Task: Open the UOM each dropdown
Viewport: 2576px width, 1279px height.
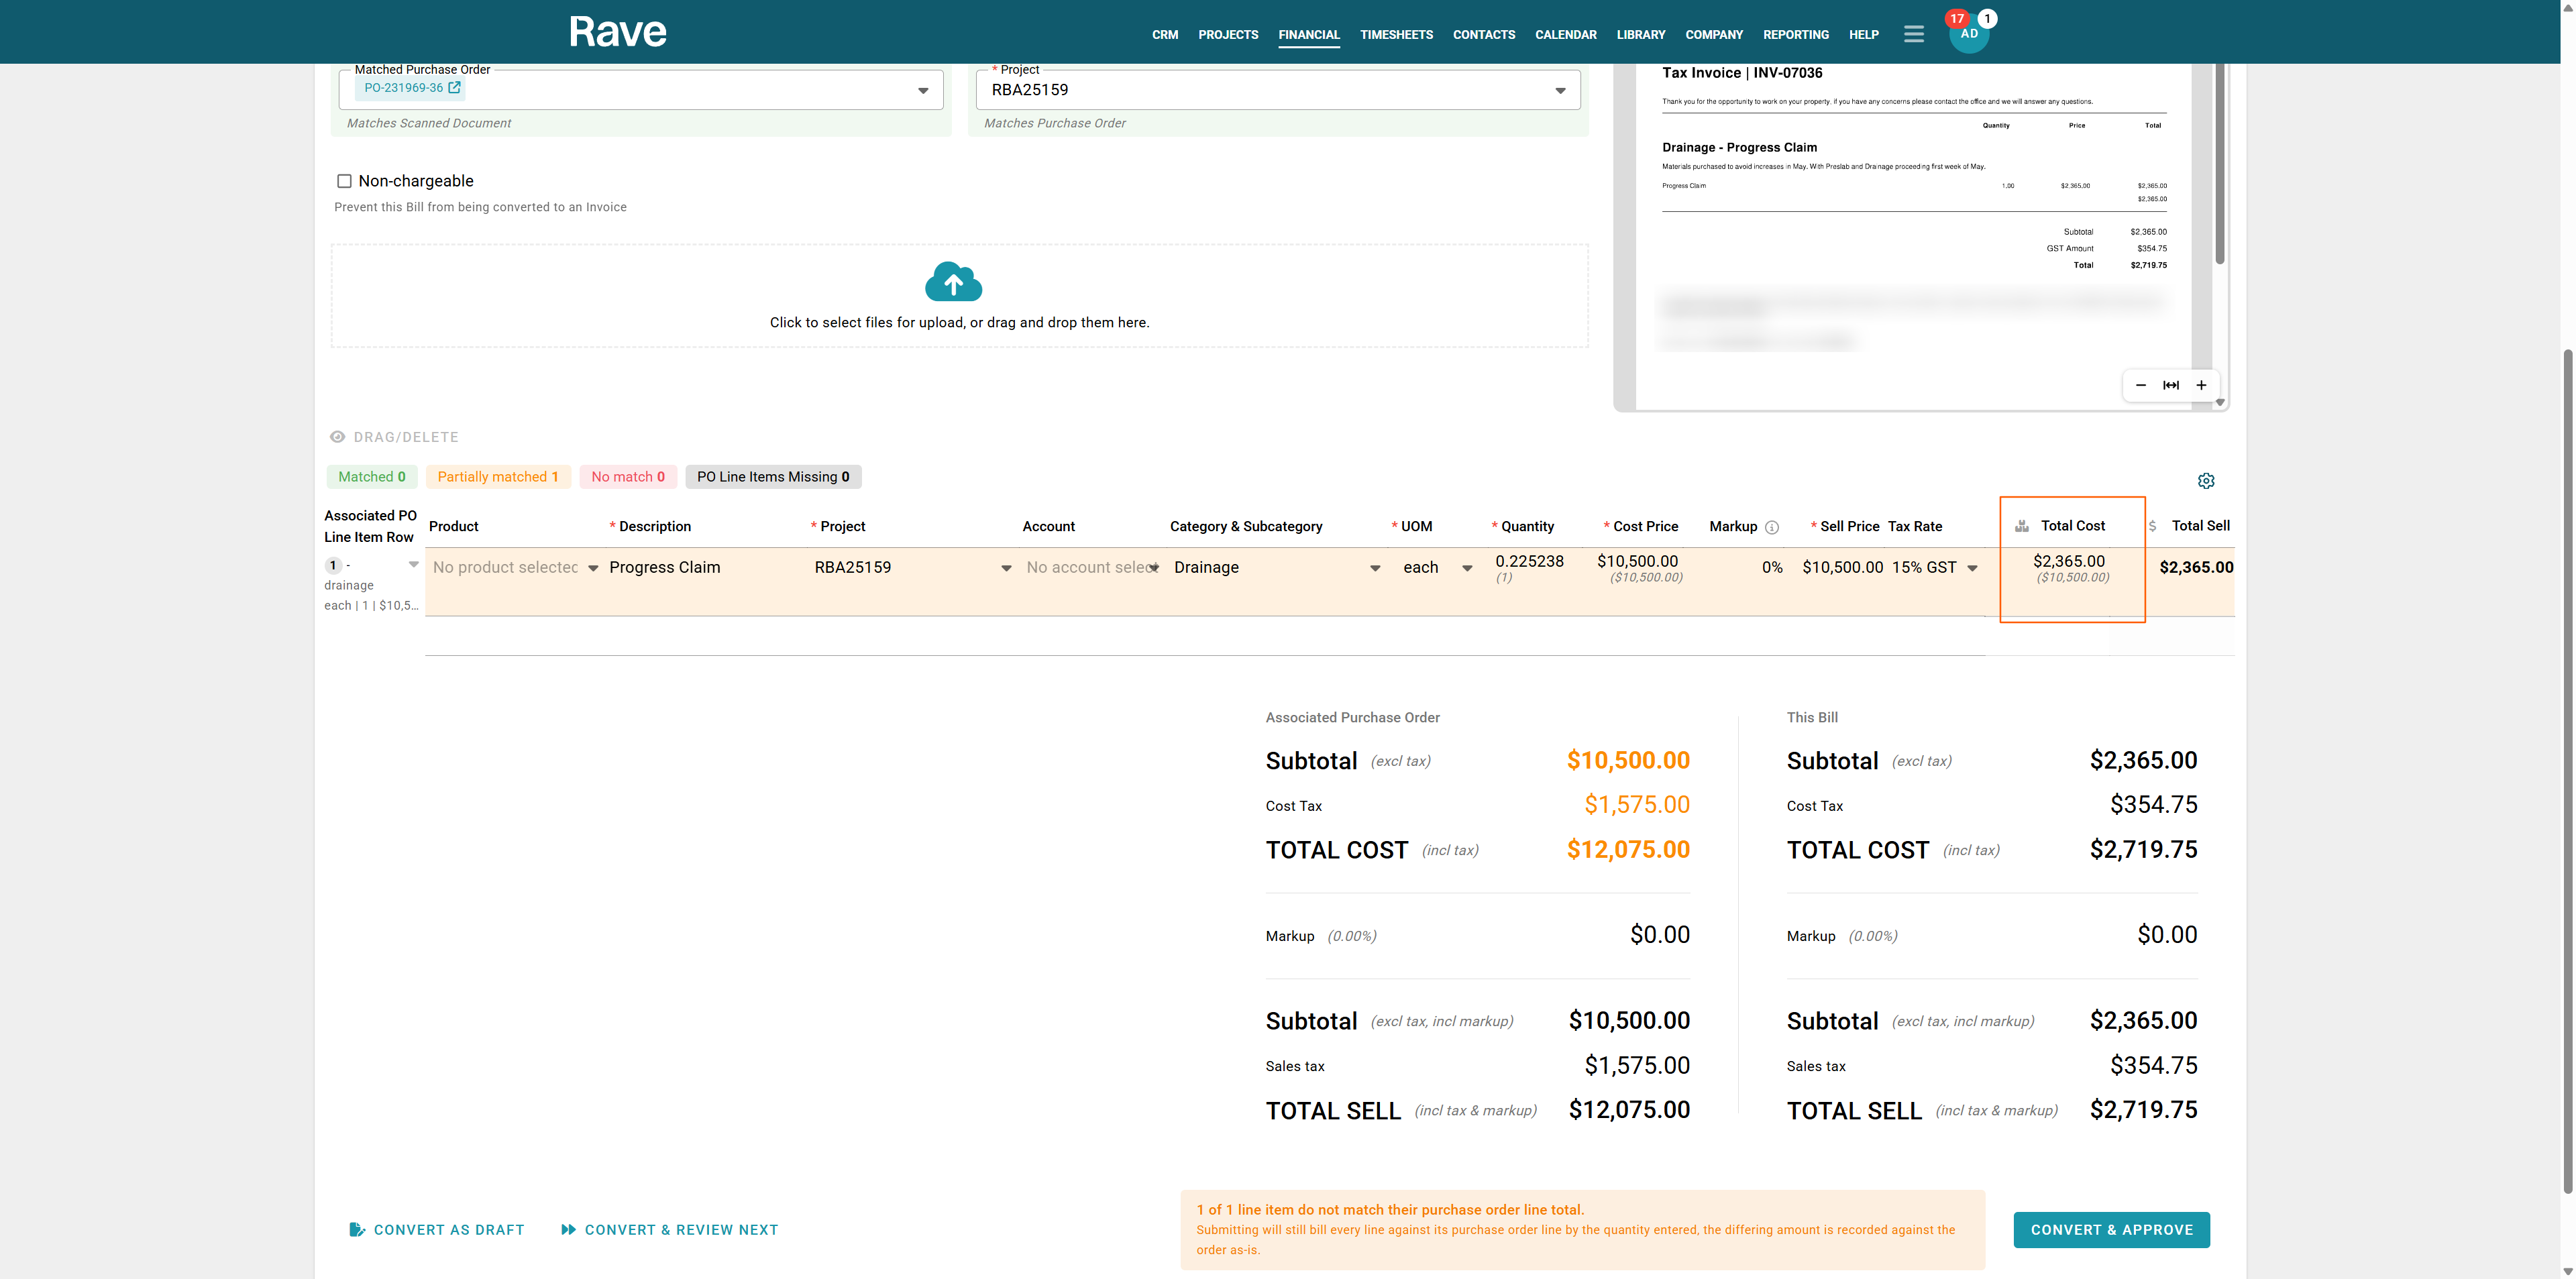Action: (1467, 568)
